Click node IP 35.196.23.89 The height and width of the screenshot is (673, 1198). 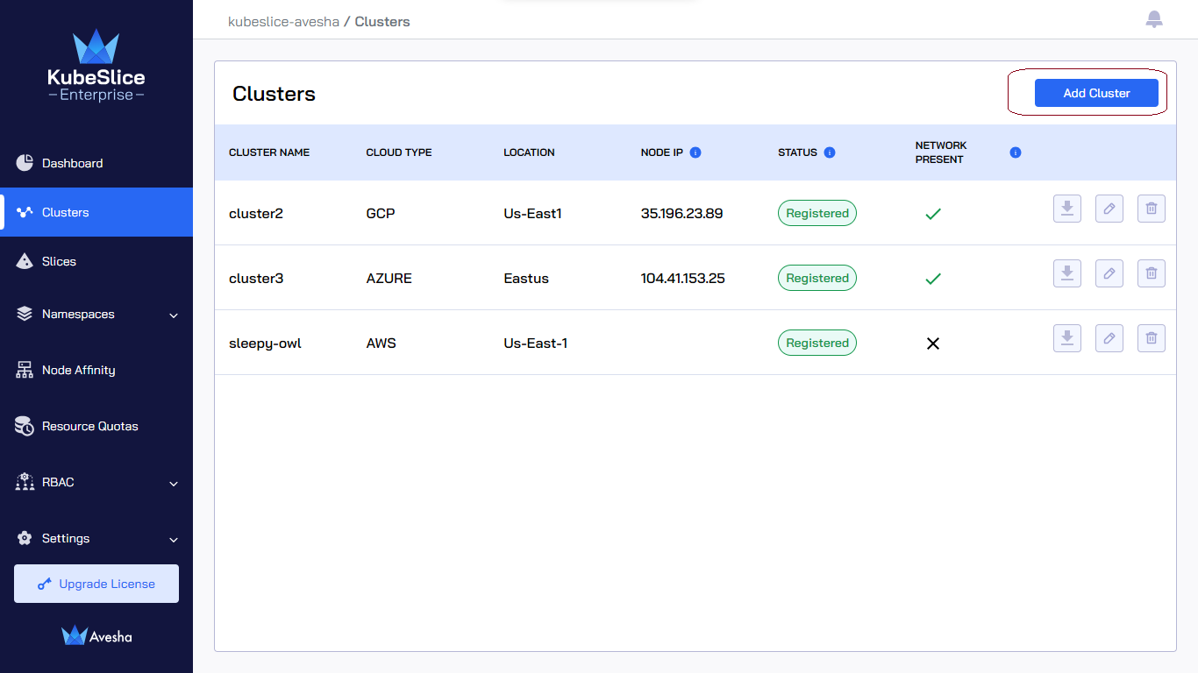pos(681,213)
